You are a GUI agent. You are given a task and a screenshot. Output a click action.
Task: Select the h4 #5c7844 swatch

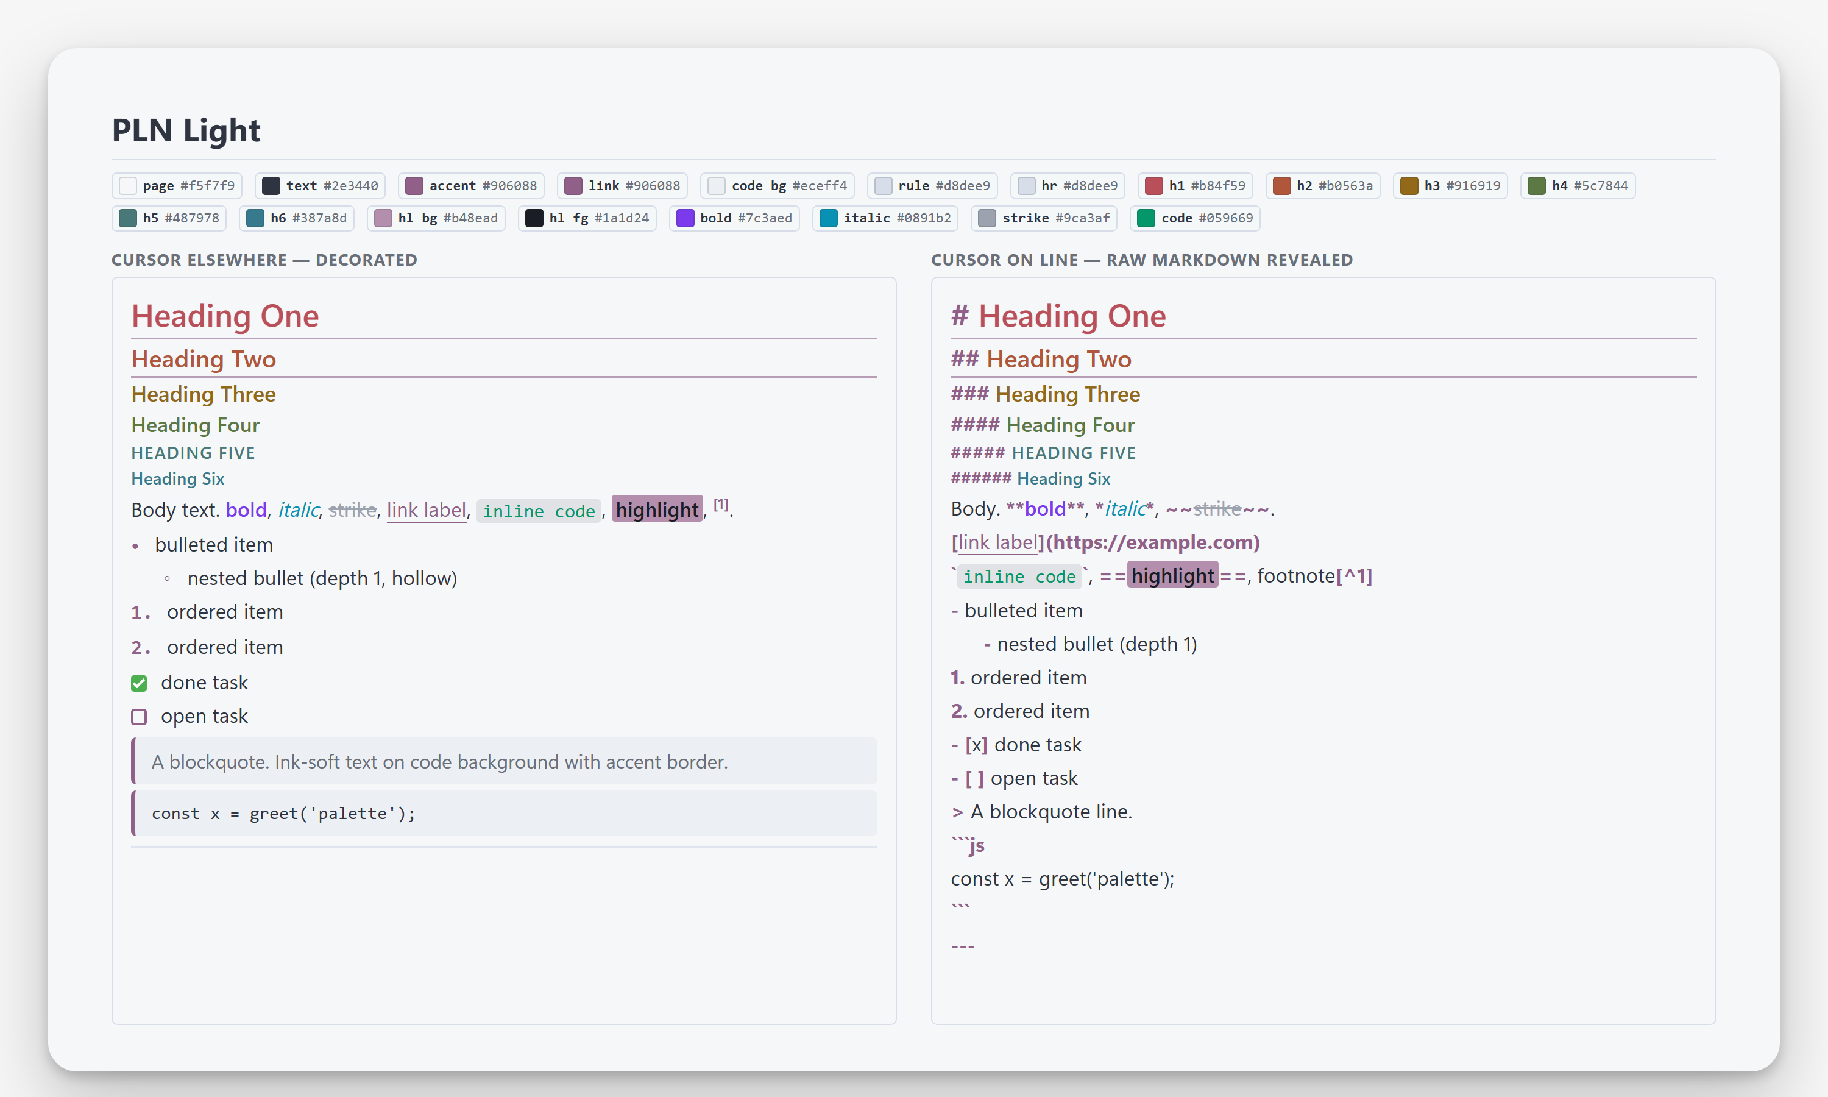coord(1578,185)
